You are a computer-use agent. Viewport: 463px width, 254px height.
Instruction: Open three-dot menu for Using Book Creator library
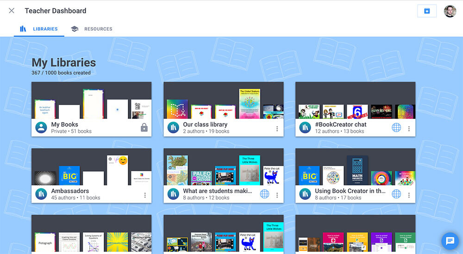point(409,195)
